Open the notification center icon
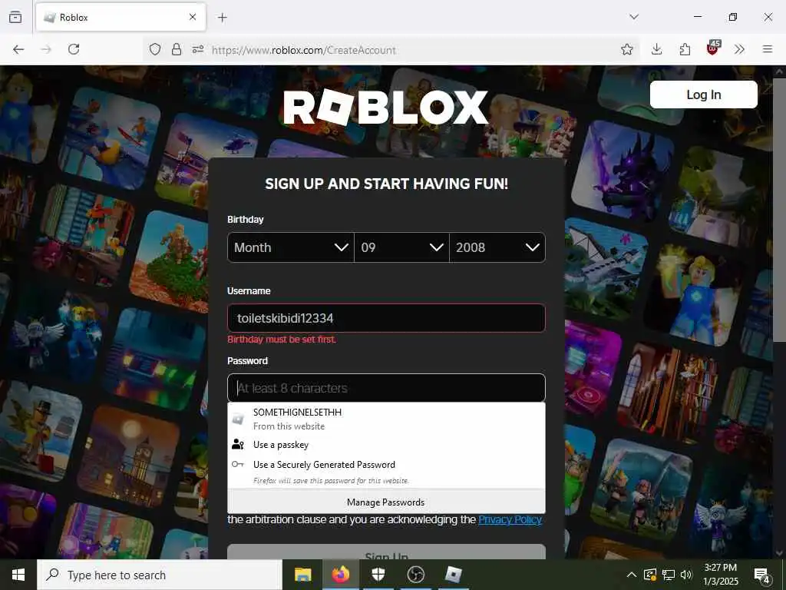 (x=762, y=575)
